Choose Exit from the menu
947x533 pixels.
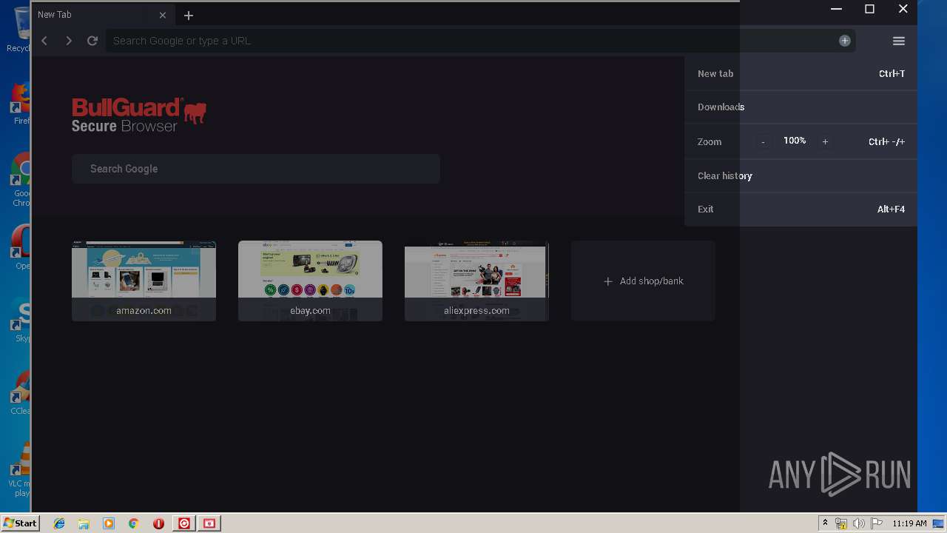[801, 209]
